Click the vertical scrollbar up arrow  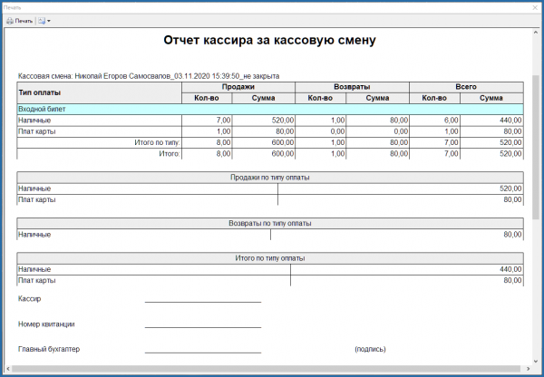(x=535, y=32)
